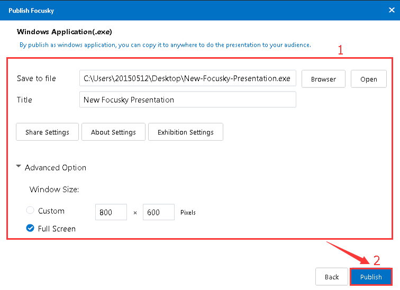Click the Publish button

pos(371,277)
